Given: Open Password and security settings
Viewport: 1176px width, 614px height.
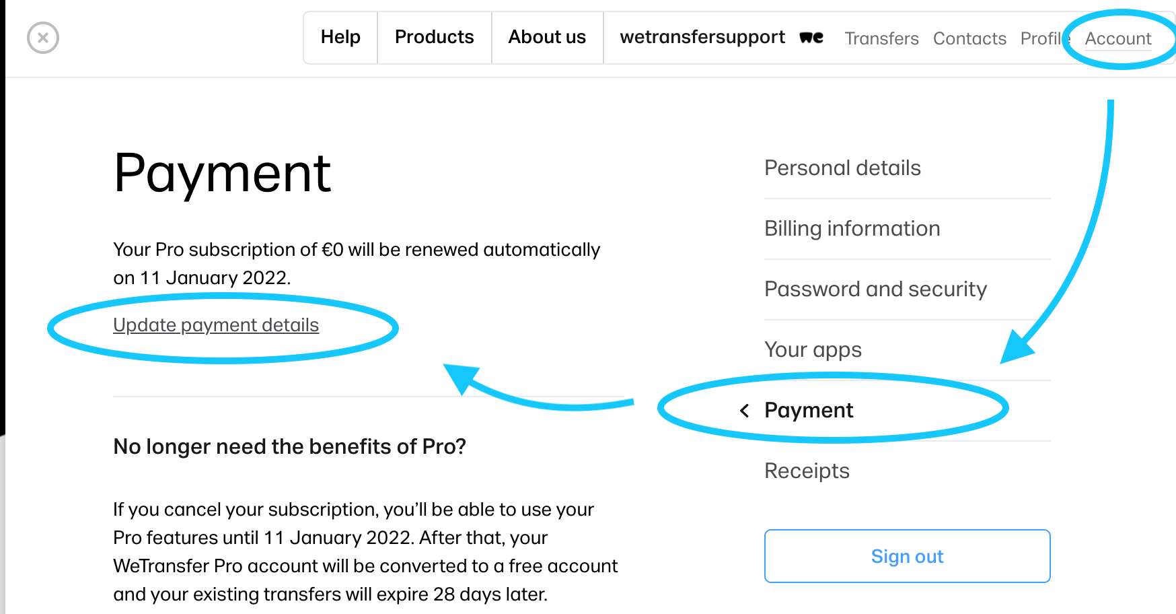Looking at the screenshot, I should click(907, 289).
